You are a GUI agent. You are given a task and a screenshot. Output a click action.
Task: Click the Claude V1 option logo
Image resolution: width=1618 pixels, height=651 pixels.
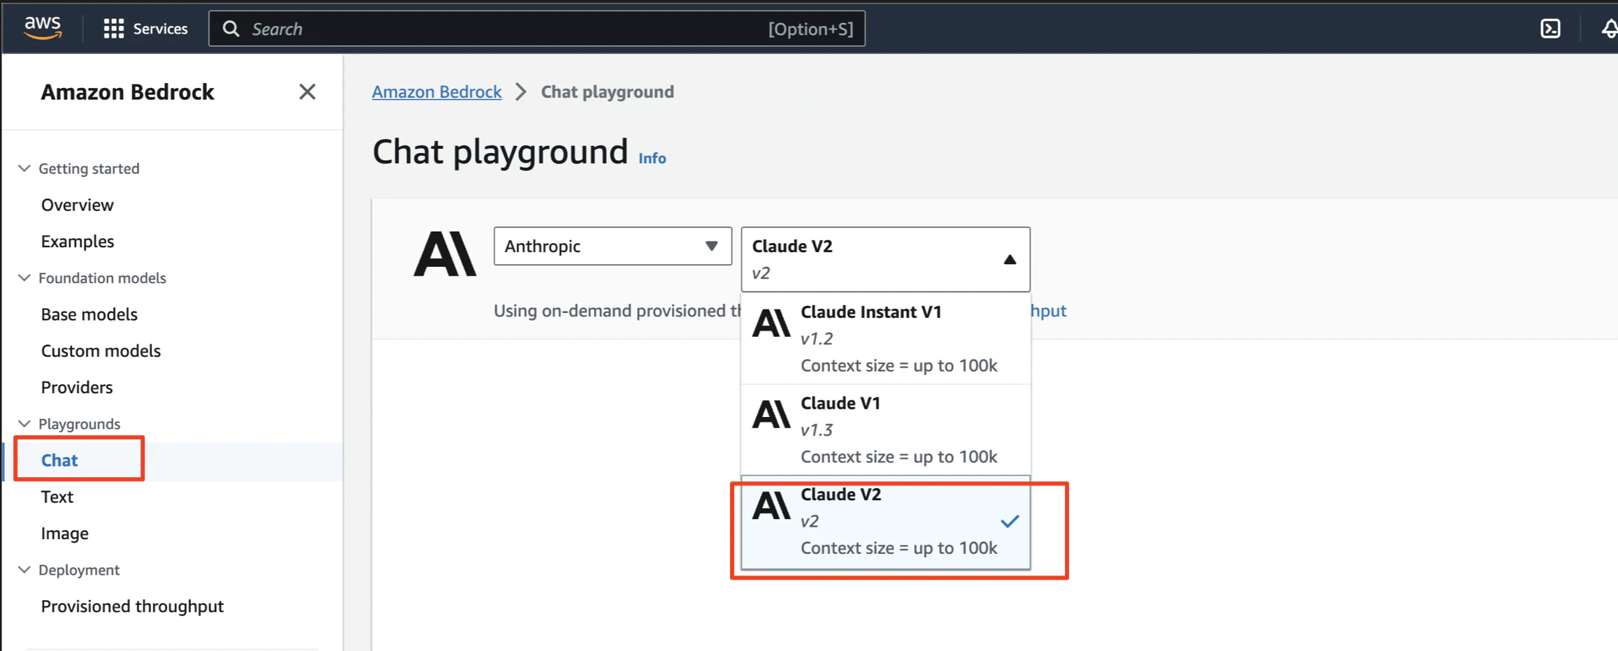771,414
